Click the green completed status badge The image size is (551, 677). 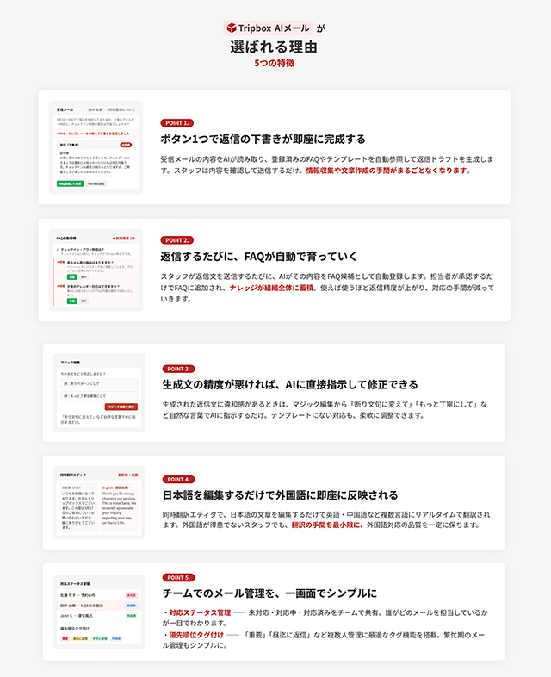[131, 616]
